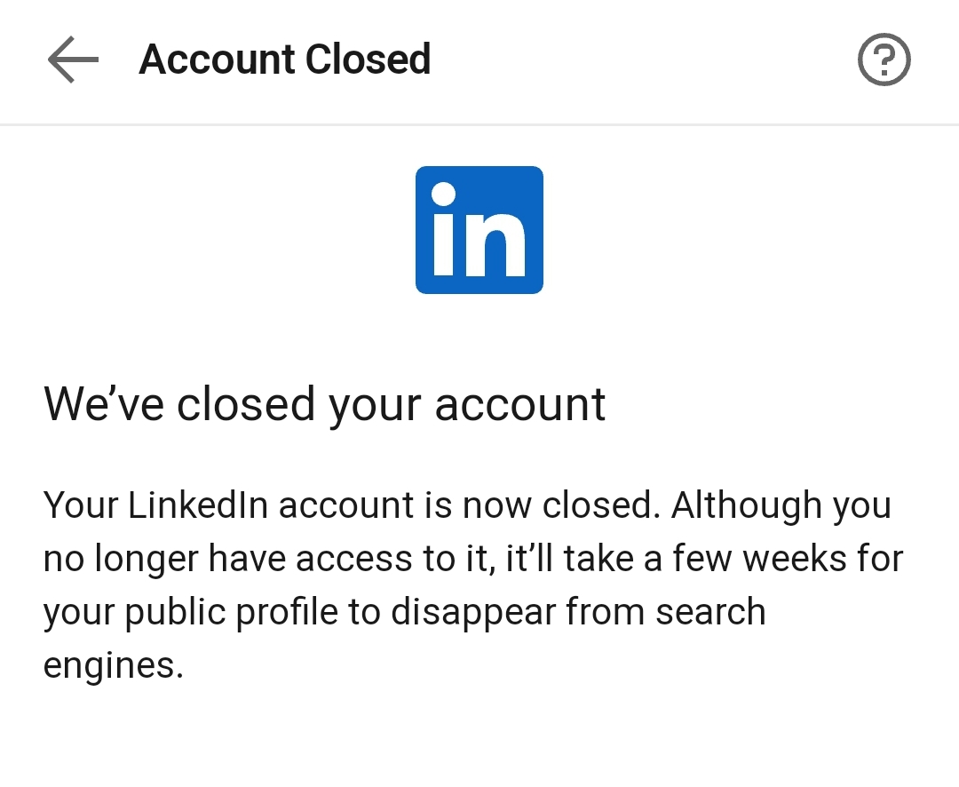Click the word "engines." on the last line
Image resolution: width=959 pixels, height=787 pixels.
tap(113, 665)
